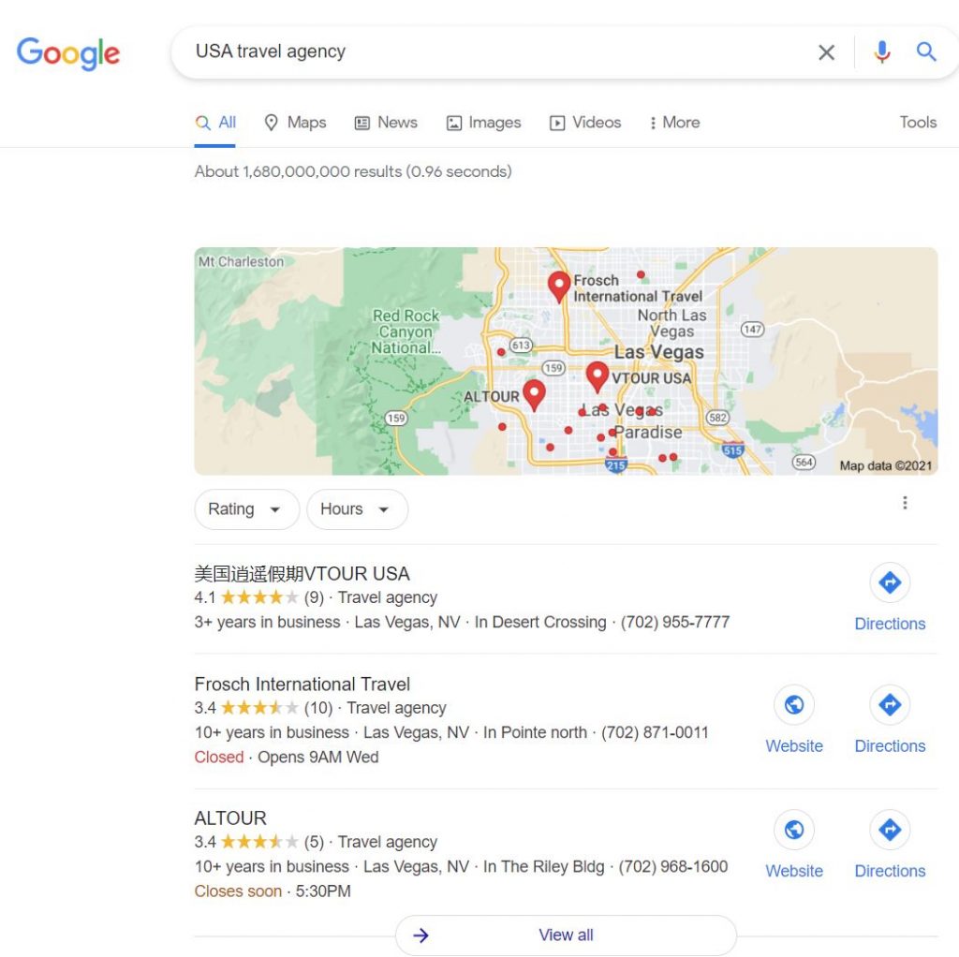Switch to the Maps tab
959x957 pixels.
[x=295, y=123]
